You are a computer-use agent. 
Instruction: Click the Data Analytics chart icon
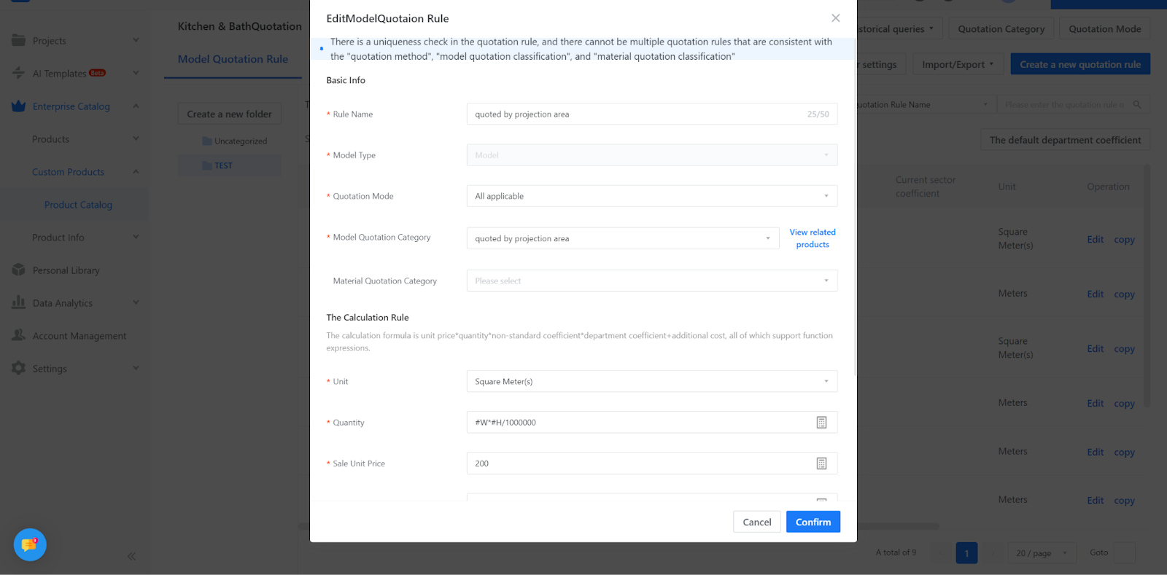pyautogui.click(x=19, y=302)
